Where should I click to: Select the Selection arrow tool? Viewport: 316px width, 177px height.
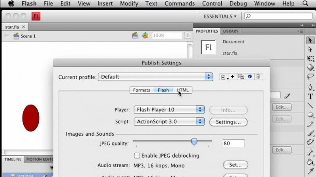click(x=310, y=40)
